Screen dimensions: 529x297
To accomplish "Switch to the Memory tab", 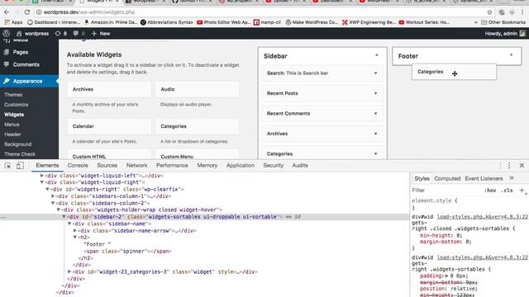I will click(207, 165).
